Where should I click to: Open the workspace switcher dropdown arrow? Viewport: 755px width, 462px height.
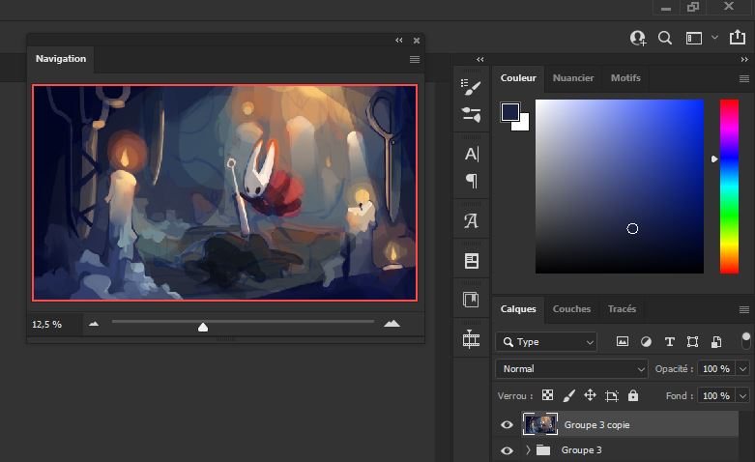point(714,38)
